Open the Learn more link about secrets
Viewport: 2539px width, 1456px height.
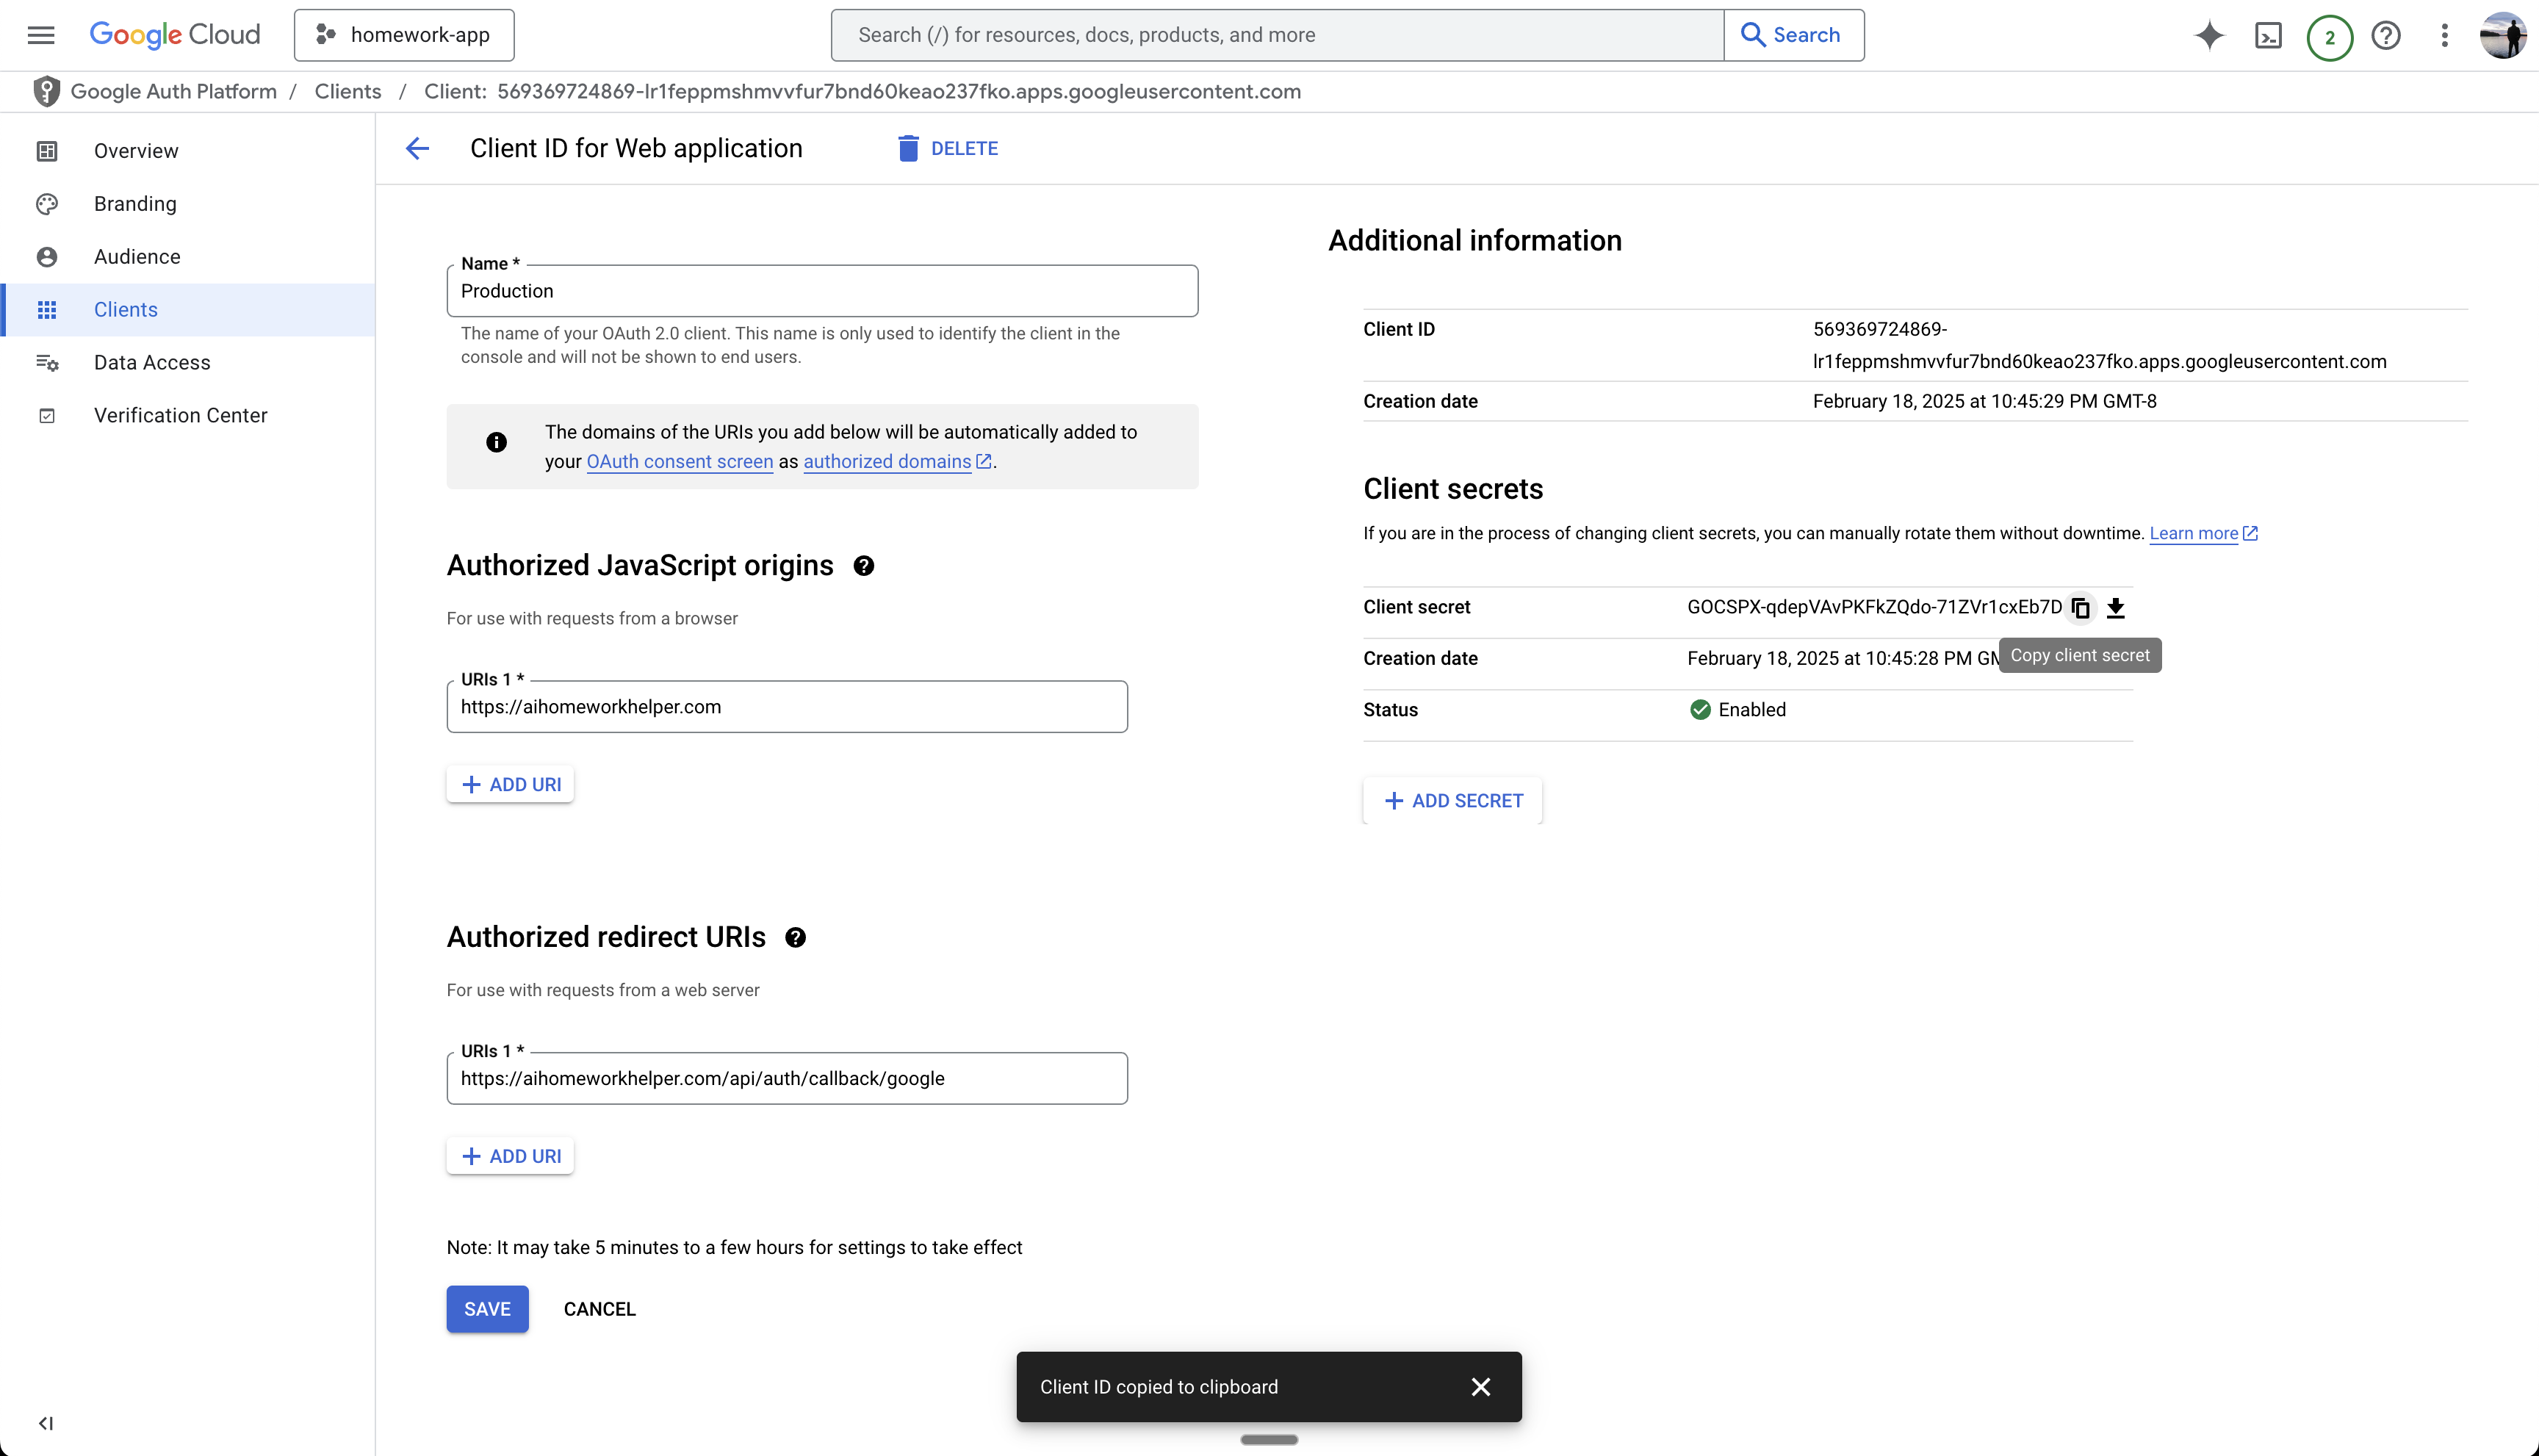pyautogui.click(x=2203, y=533)
